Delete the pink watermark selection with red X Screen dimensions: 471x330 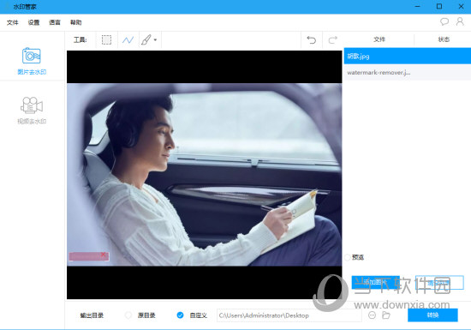click(104, 255)
